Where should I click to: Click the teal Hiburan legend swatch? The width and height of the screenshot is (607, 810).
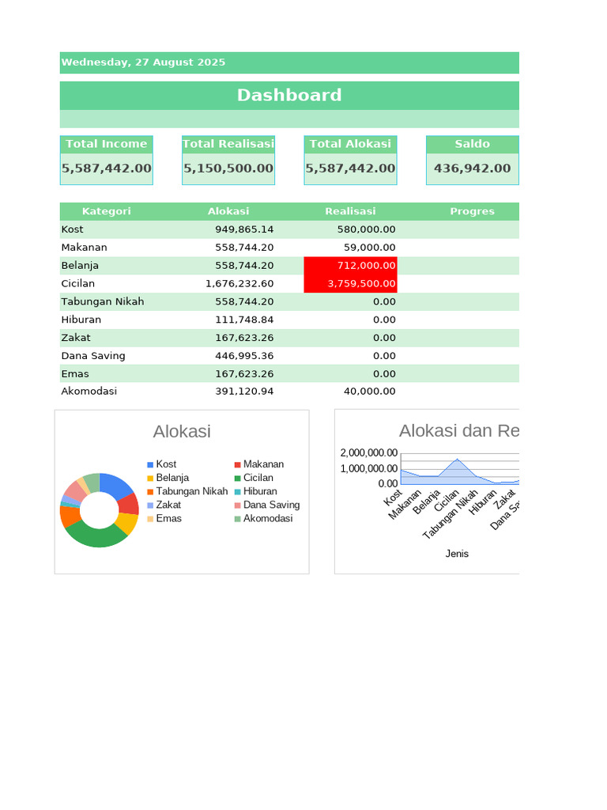coord(237,492)
